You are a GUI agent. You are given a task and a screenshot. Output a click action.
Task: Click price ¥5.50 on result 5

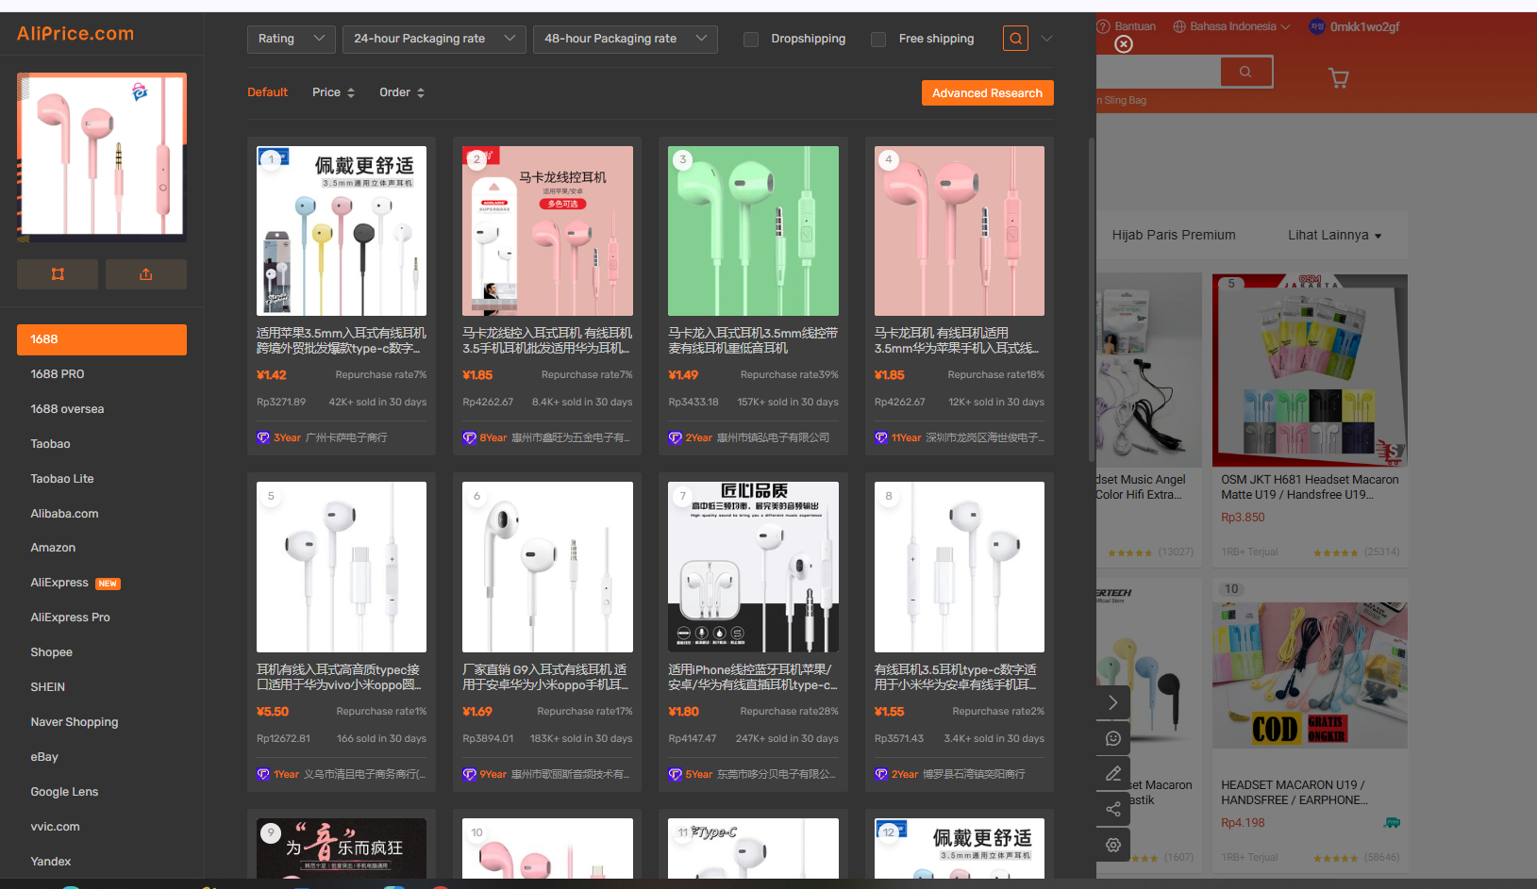coord(273,712)
